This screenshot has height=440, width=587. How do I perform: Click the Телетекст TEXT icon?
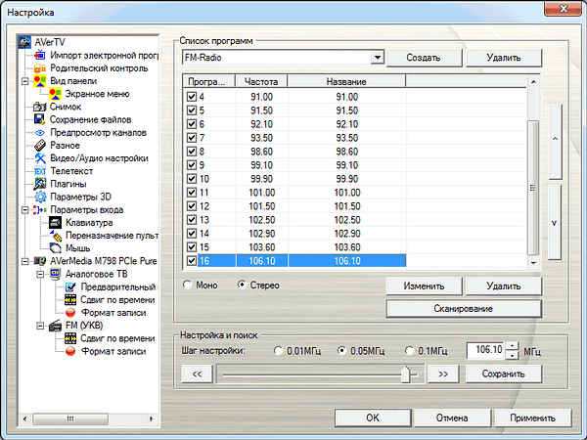[40, 171]
